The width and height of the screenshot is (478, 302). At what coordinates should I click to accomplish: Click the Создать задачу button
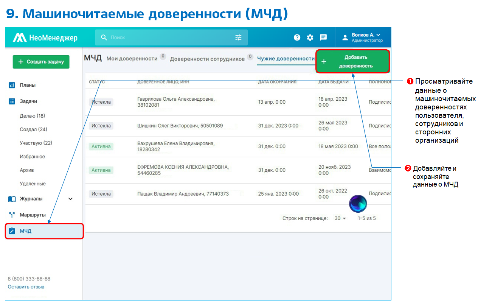point(41,62)
